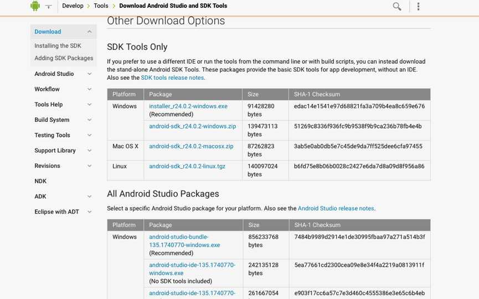The width and height of the screenshot is (479, 299).
Task: Open Tools Help sidebar item
Action: point(49,105)
